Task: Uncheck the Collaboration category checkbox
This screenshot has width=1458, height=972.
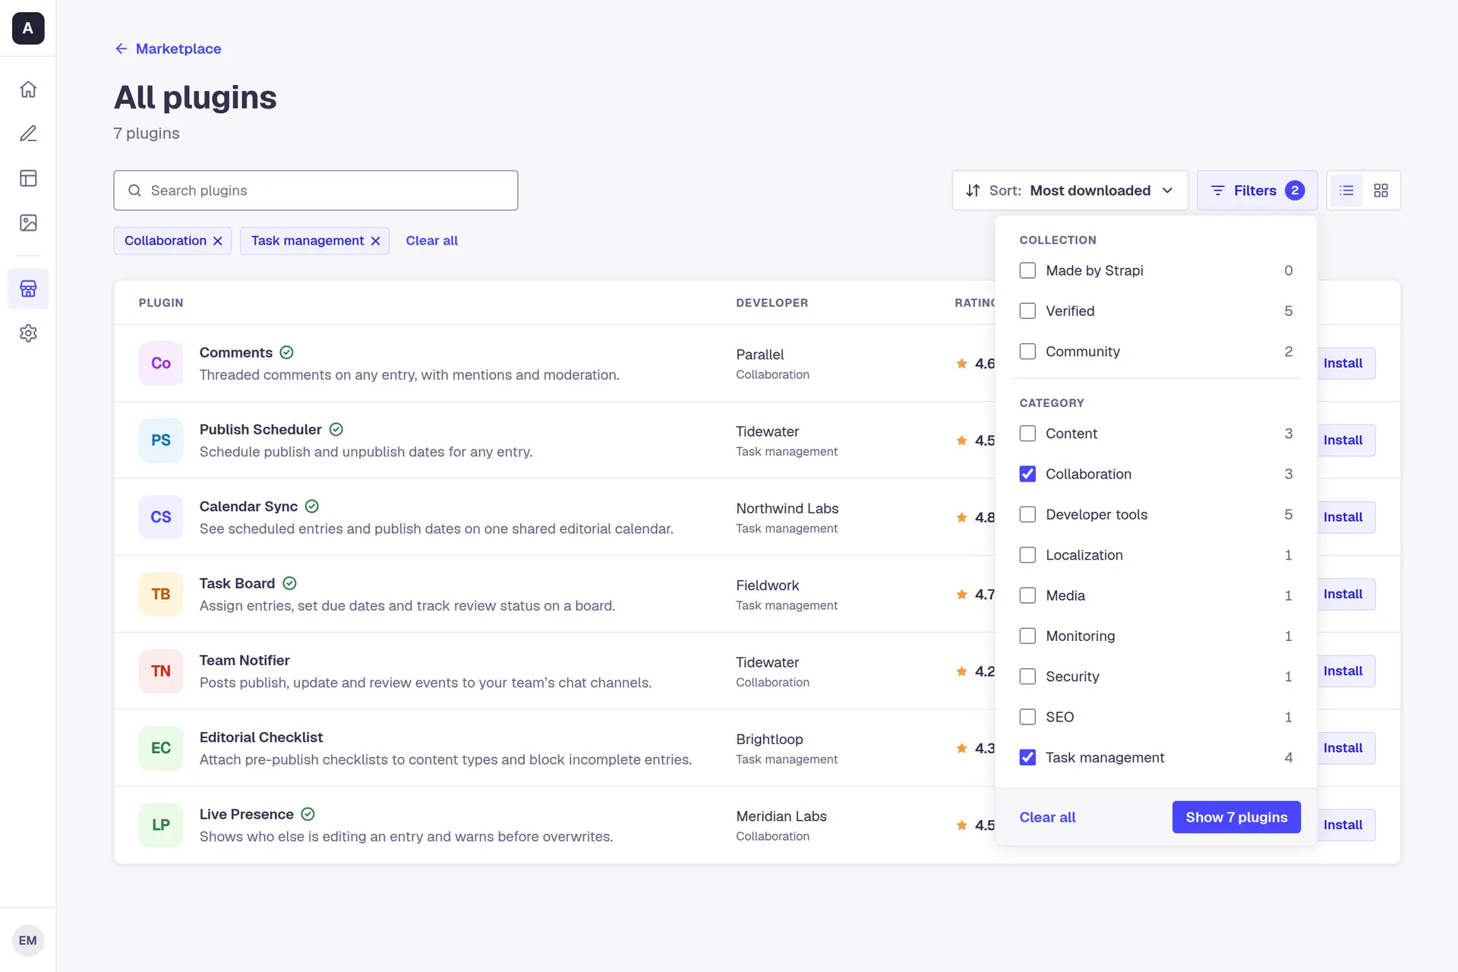Action: point(1027,474)
